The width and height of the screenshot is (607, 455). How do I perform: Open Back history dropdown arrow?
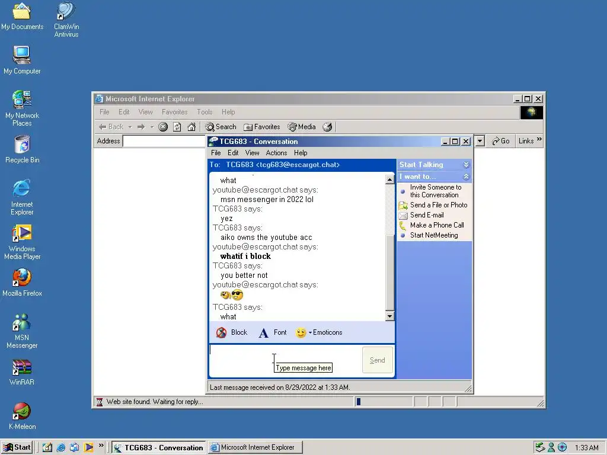130,127
